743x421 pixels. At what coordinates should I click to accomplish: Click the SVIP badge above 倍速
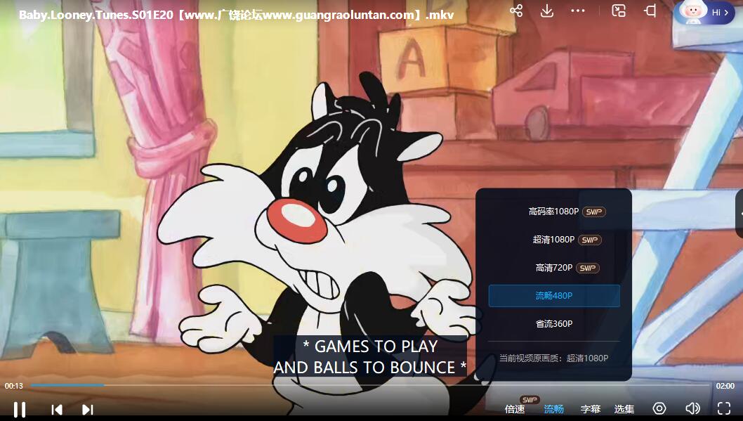[x=530, y=400]
